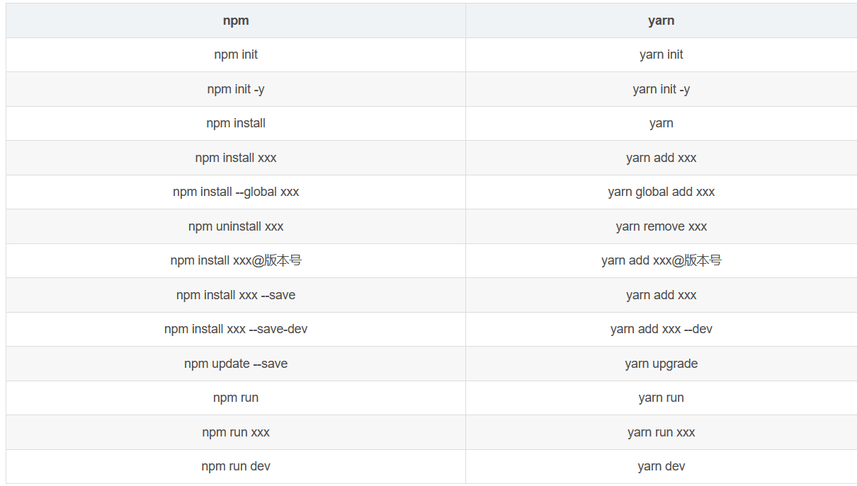The height and width of the screenshot is (486, 857).
Task: Click the 'npm run dev' cell
Action: 236,466
